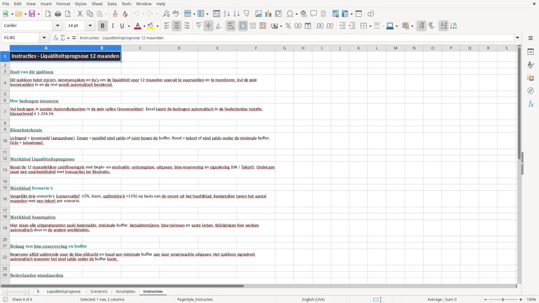Toggle Align Left

(167, 26)
